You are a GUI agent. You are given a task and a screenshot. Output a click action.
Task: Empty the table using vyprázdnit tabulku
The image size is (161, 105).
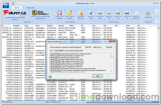pyautogui.click(x=81, y=15)
